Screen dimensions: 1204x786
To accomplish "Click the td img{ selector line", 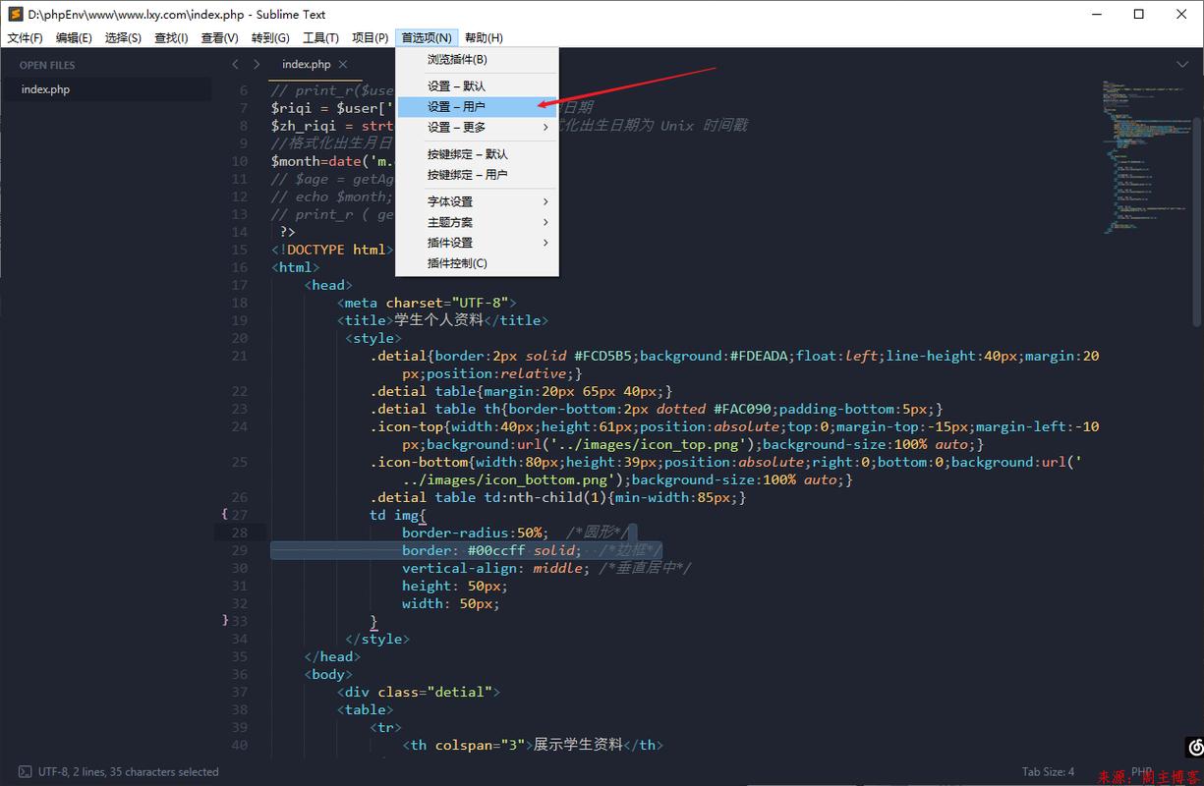I will coord(398,515).
